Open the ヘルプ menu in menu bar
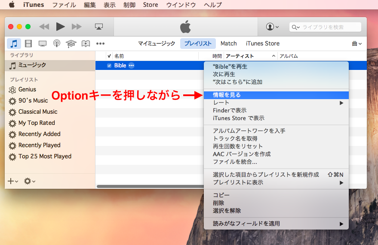The width and height of the screenshot is (378, 245). (x=212, y=5)
